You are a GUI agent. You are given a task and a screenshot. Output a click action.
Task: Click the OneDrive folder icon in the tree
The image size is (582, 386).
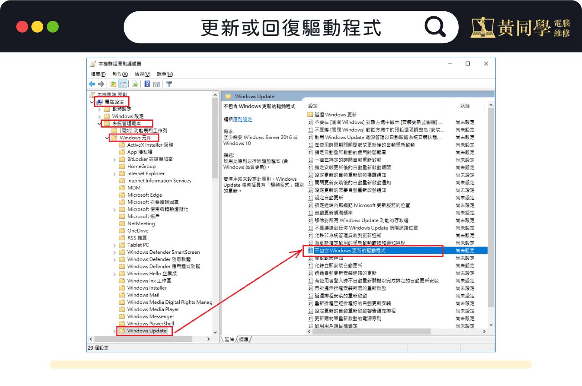point(122,231)
